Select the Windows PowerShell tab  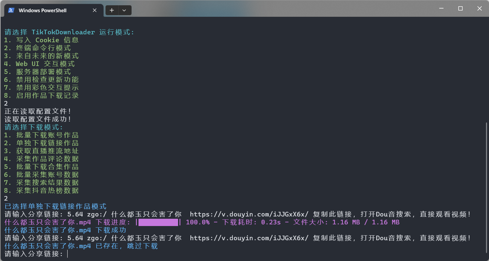coord(54,10)
